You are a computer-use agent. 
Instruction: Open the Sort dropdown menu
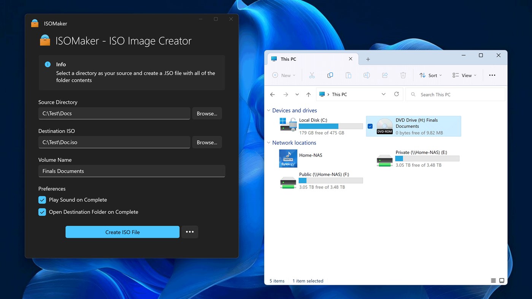(x=430, y=75)
